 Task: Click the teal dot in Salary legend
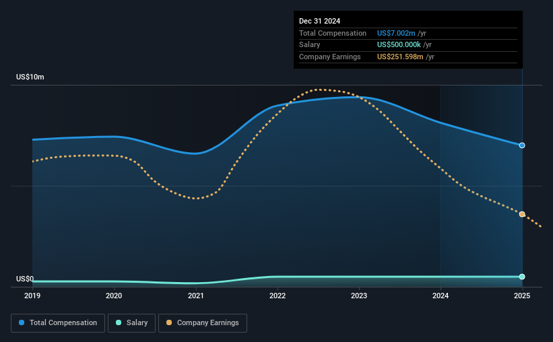pos(119,322)
